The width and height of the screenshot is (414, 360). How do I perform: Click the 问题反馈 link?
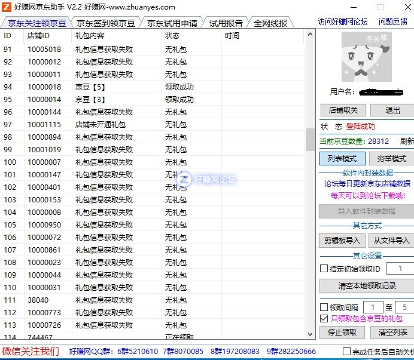(392, 21)
